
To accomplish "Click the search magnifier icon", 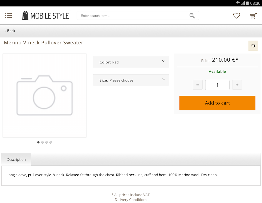I will point(192,16).
